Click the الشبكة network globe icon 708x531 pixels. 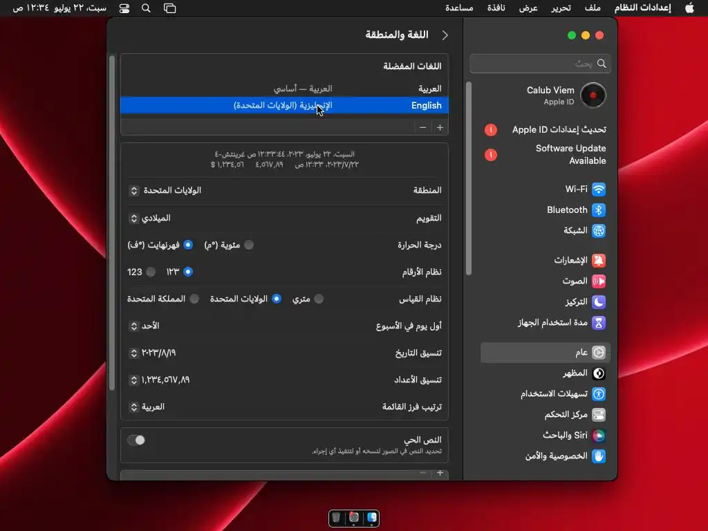tap(598, 231)
